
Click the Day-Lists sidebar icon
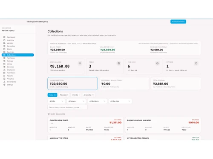tap(4, 52)
